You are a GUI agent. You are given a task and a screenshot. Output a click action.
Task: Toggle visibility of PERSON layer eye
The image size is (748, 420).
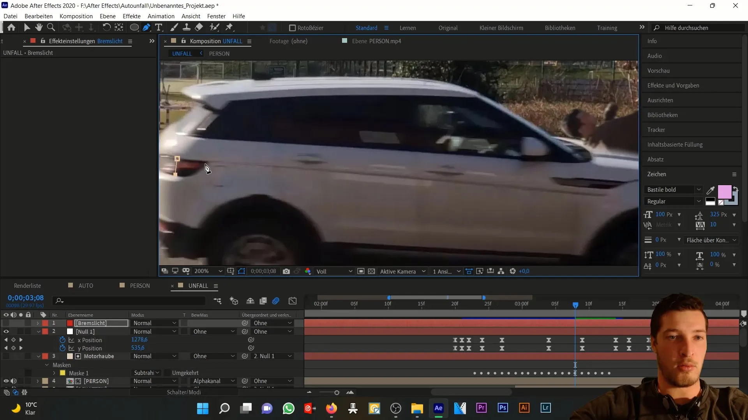click(x=5, y=381)
